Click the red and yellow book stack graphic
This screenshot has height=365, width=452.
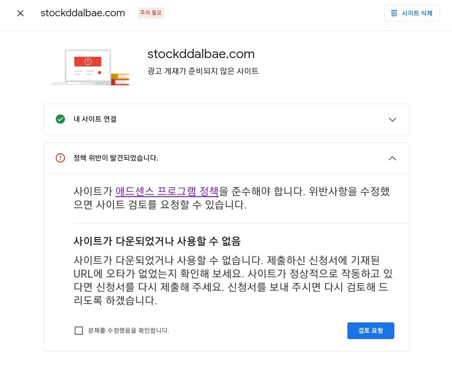pos(120,79)
